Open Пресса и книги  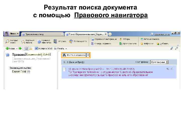coord(128,43)
